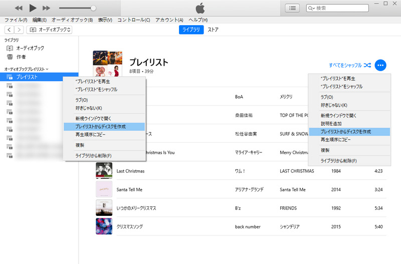This screenshot has height=264, width=401.
Task: Start playback with the play button
Action: 33,8
